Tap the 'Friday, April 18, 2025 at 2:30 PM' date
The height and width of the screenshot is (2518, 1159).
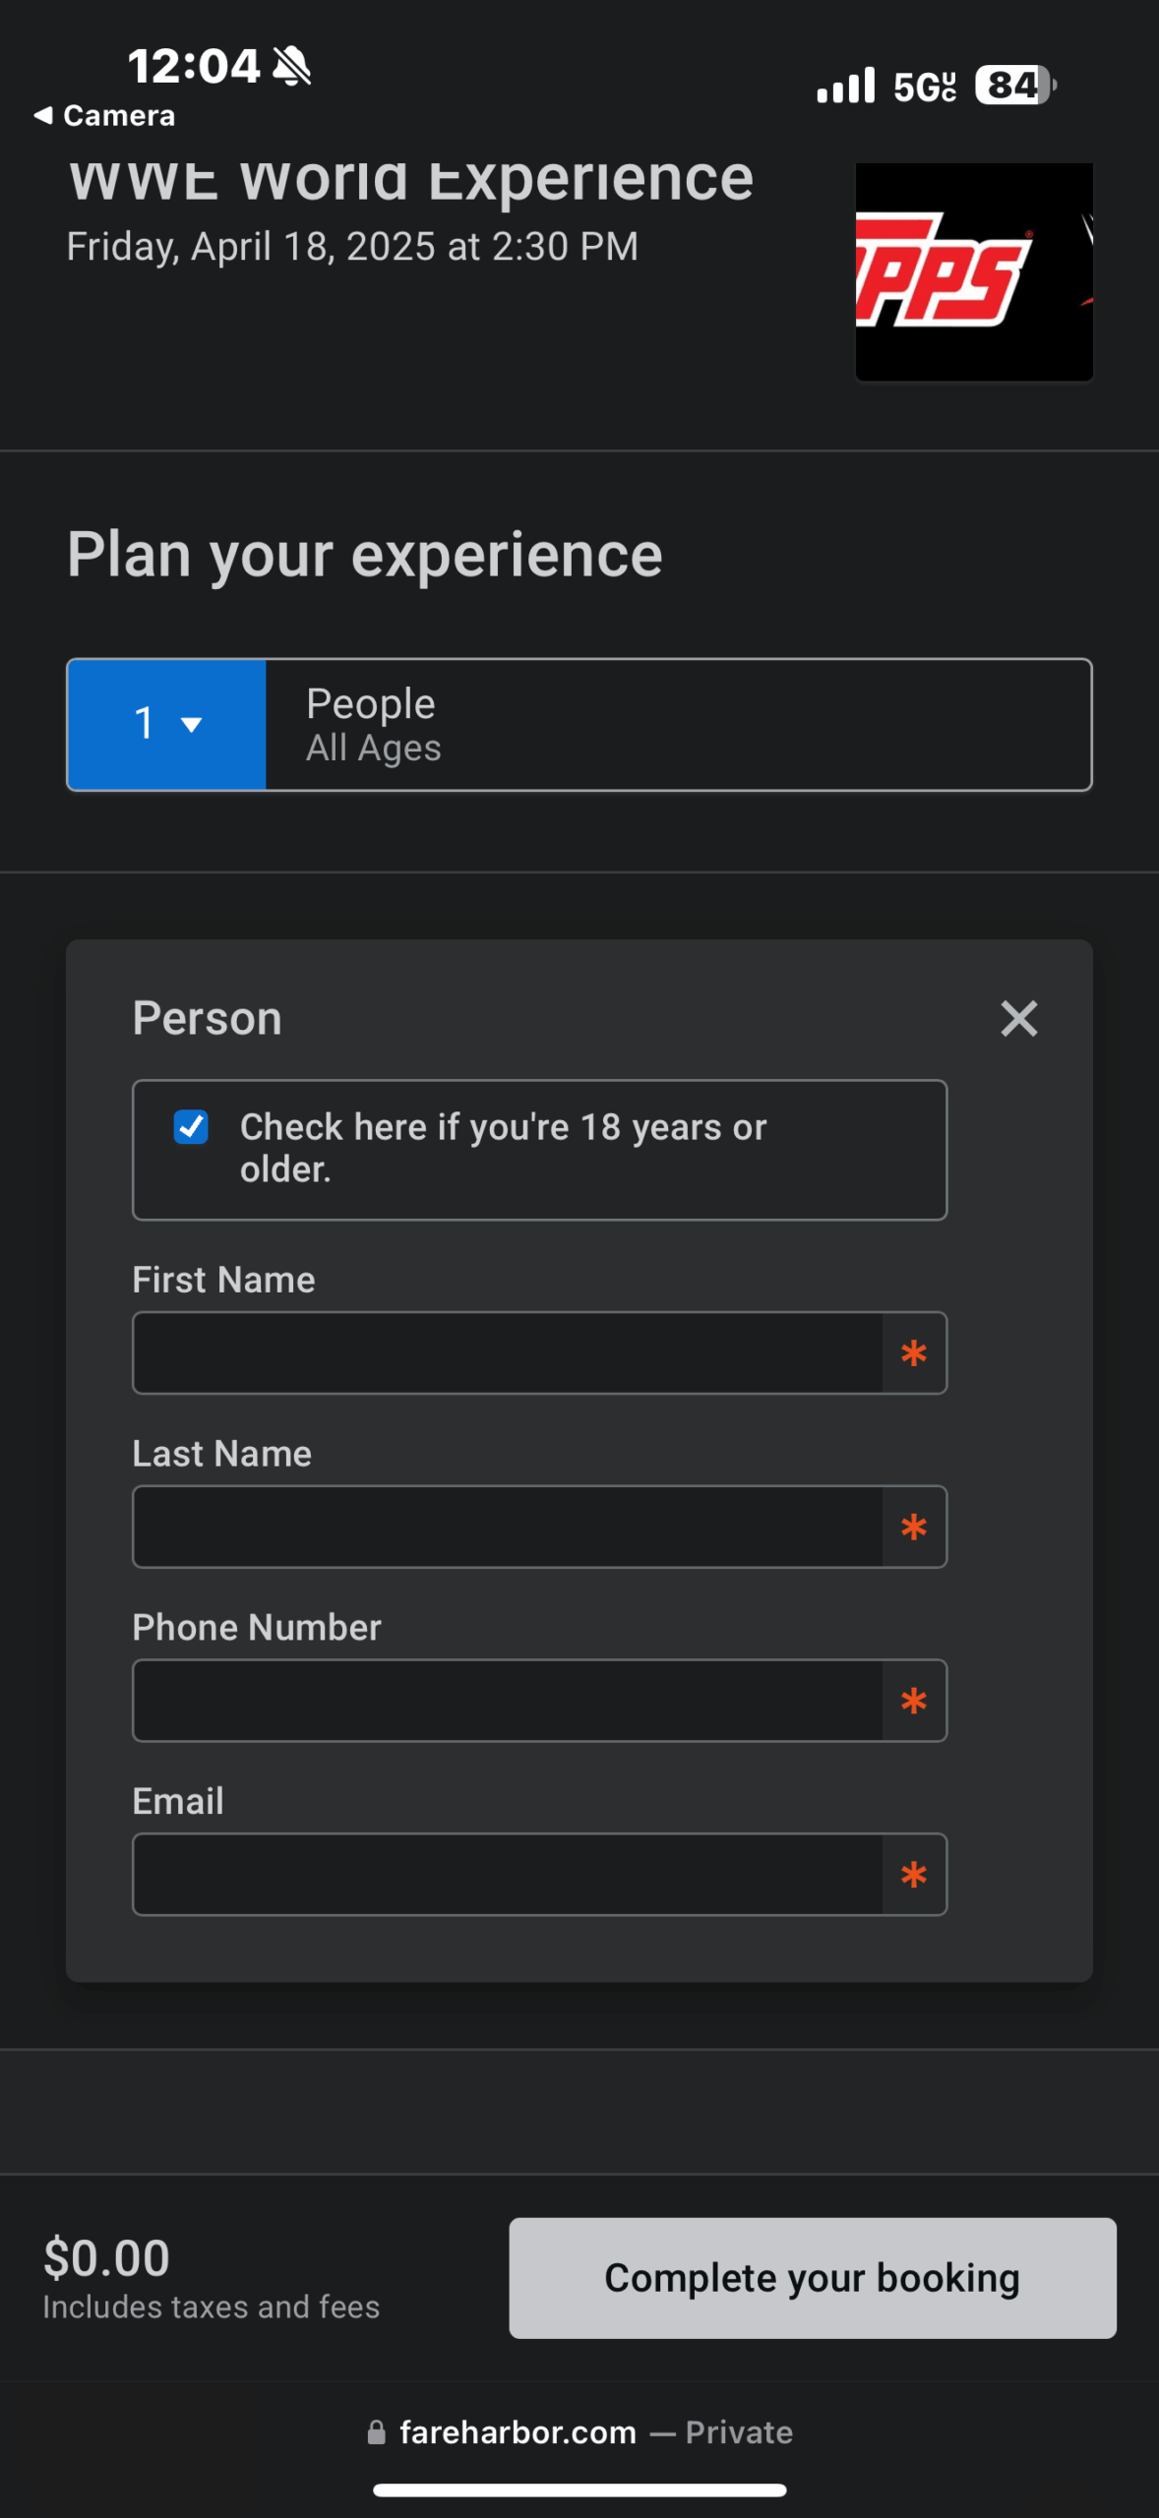(x=352, y=246)
